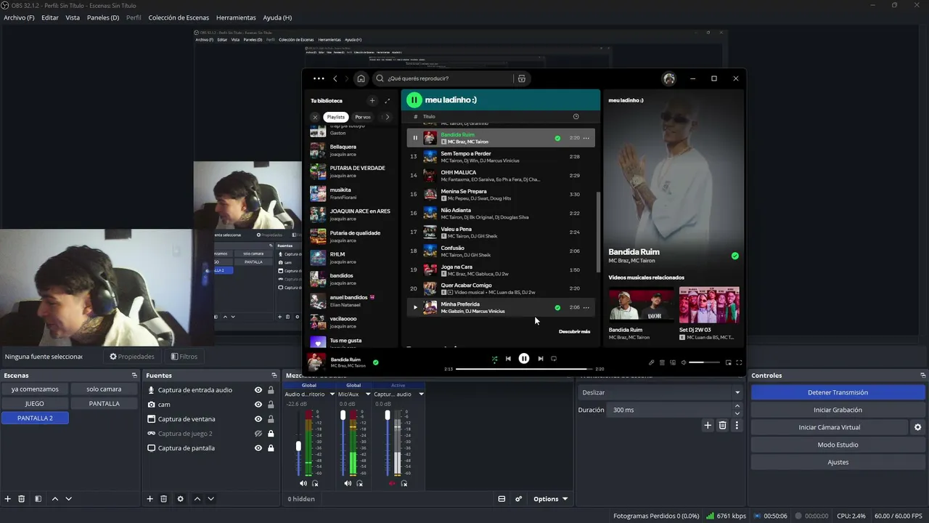
Task: Open scene filters icon in Escenas toolbar
Action: [x=38, y=499]
